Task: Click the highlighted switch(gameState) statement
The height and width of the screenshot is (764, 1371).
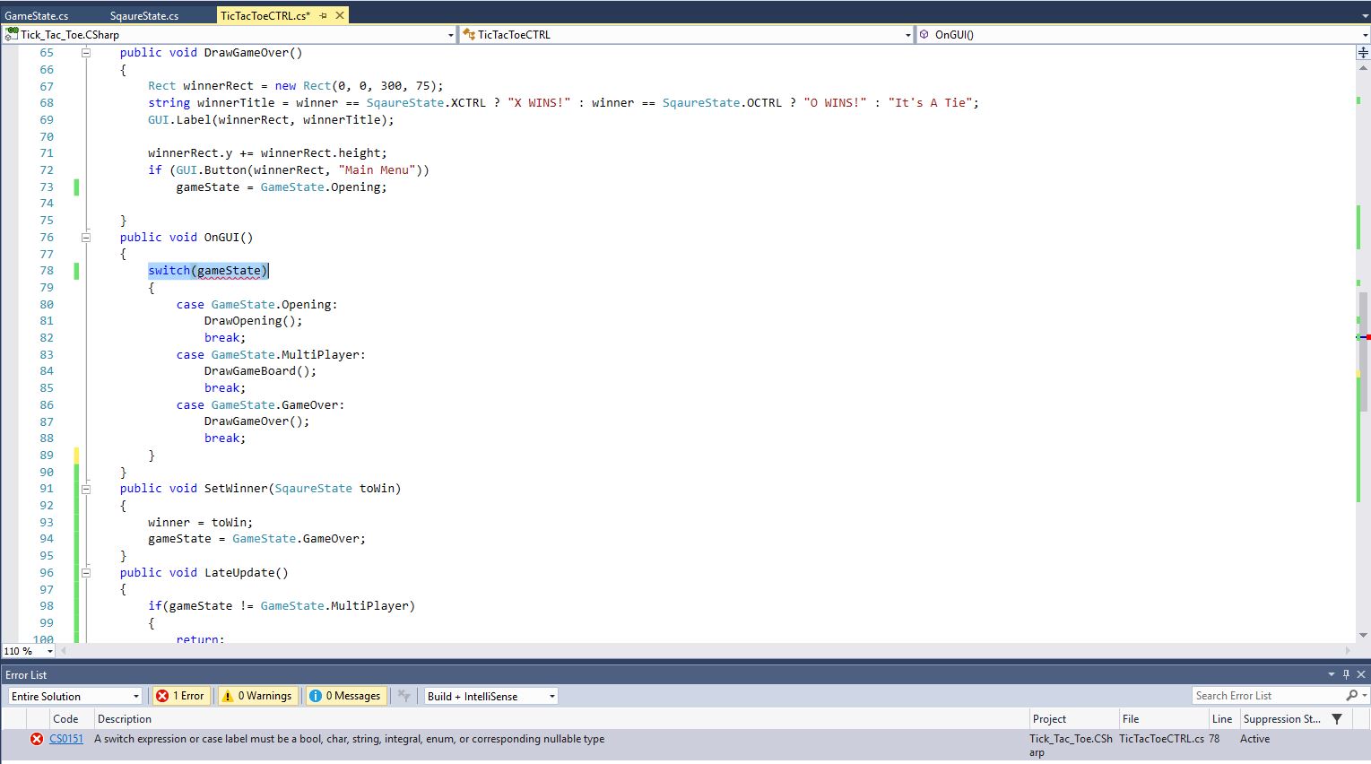Action: tap(208, 271)
